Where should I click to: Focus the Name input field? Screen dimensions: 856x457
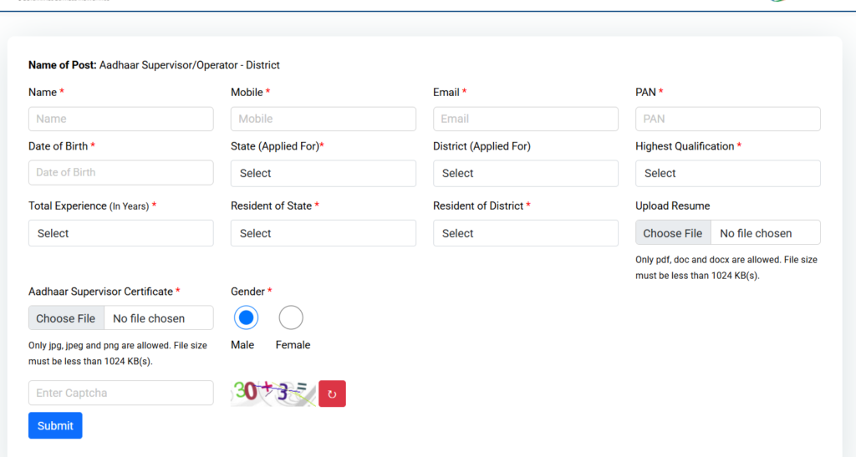pos(120,119)
